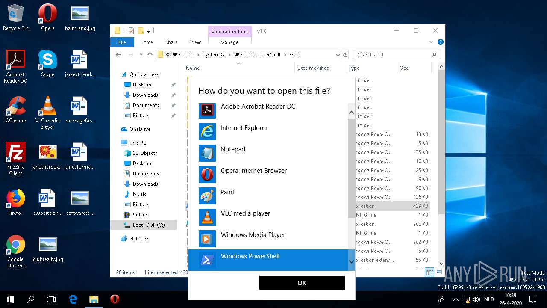Switch to the Details view layout button
The width and height of the screenshot is (547, 308).
click(x=429, y=272)
